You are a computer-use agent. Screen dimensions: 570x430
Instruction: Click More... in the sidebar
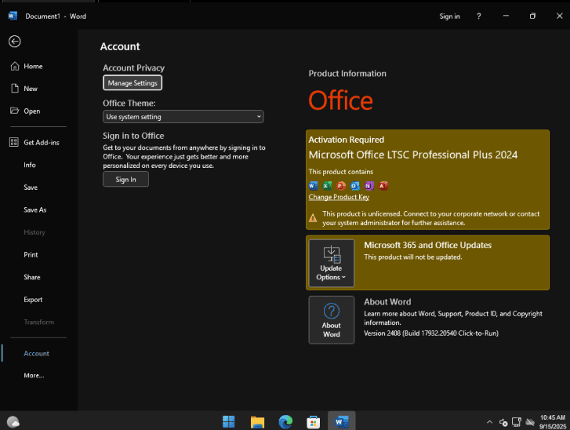[x=34, y=375]
